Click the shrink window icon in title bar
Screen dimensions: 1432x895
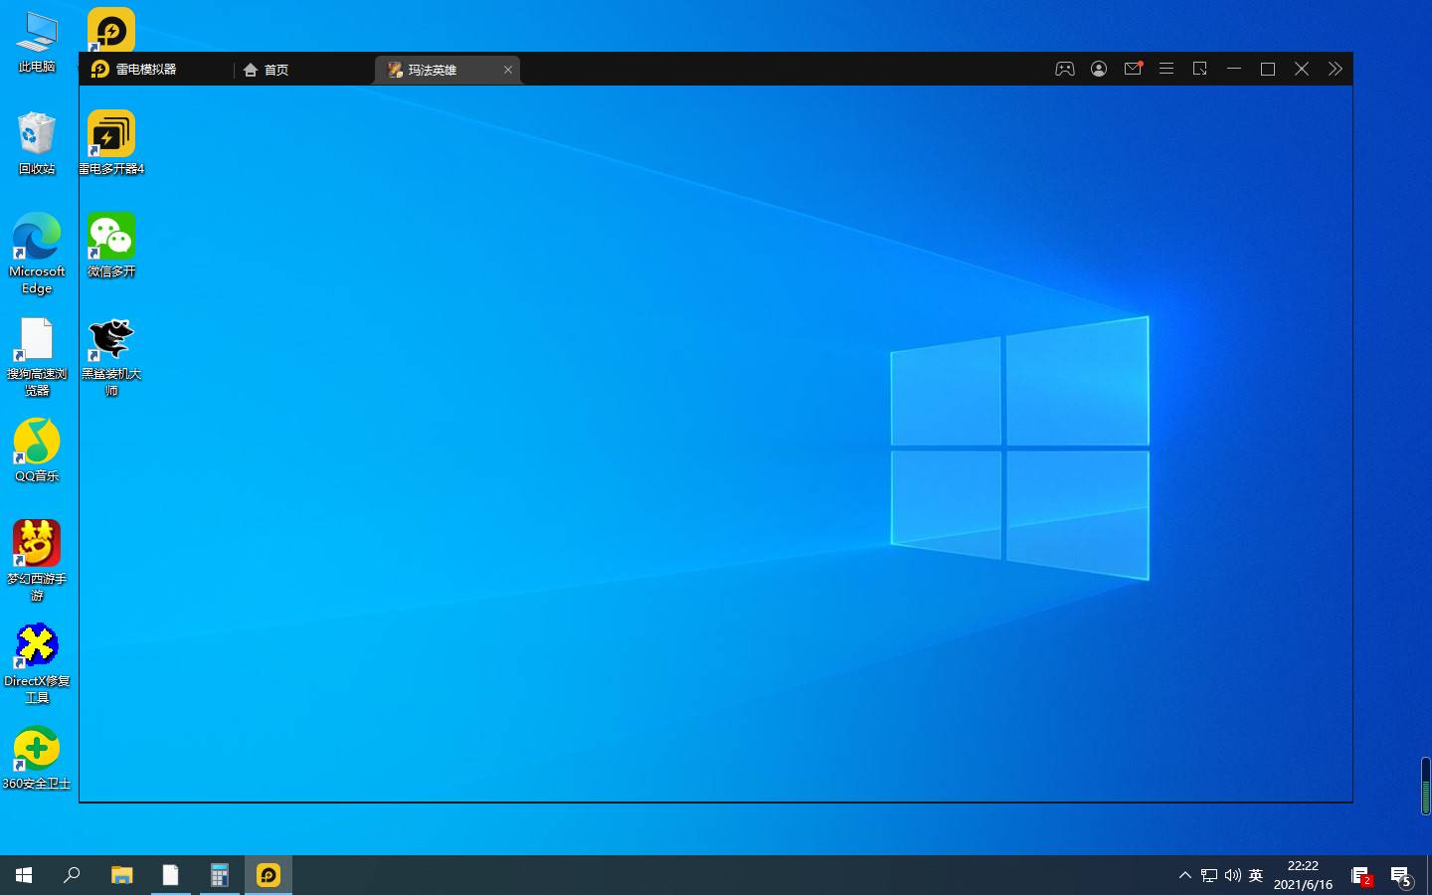point(1200,69)
